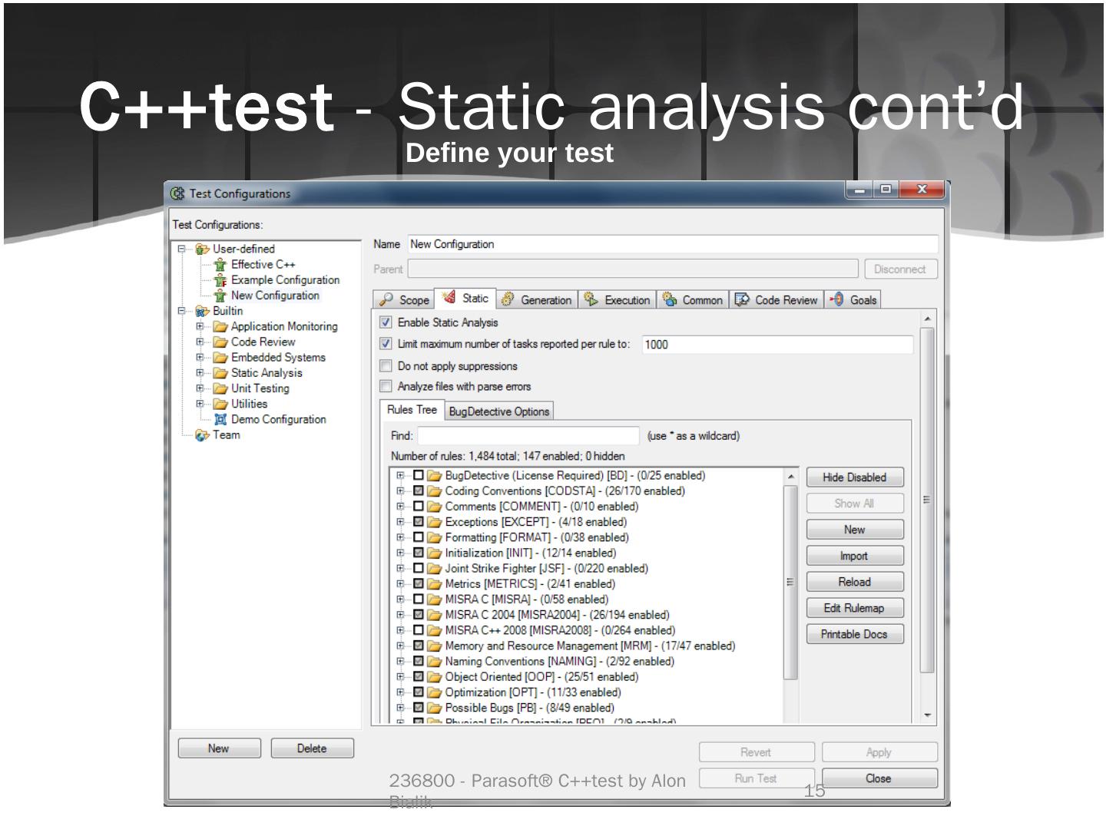This screenshot has width=1106, height=829.
Task: Click the Import rules button
Action: [855, 556]
